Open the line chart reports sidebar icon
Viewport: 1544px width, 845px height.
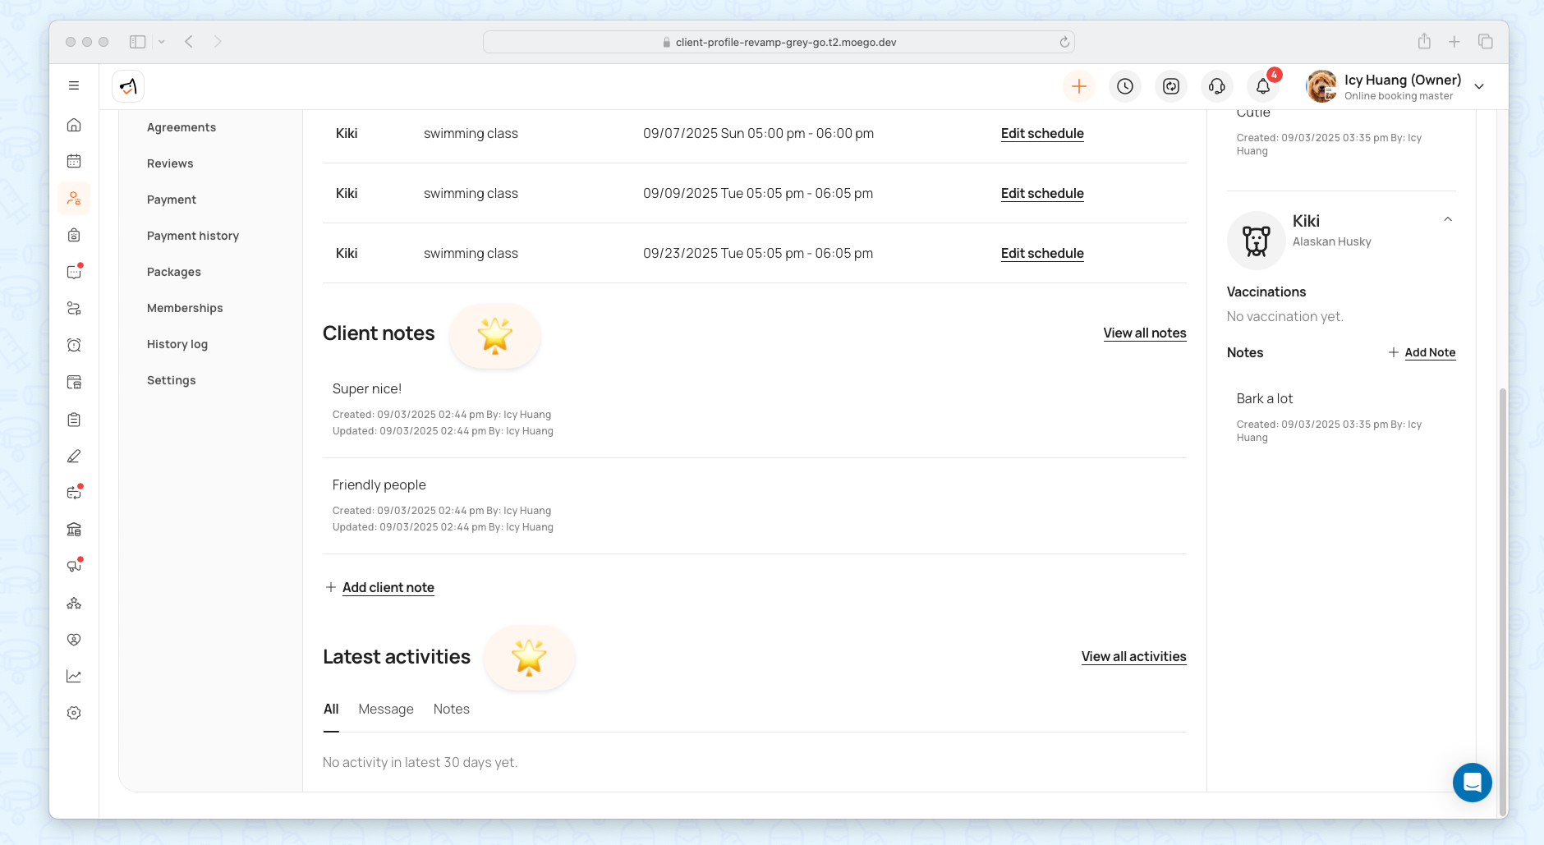(x=74, y=676)
